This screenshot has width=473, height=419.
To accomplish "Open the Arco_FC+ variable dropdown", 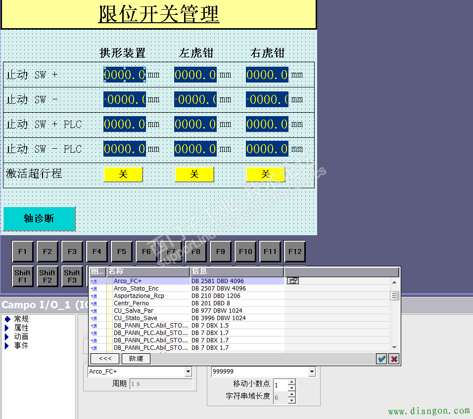I will (188, 372).
